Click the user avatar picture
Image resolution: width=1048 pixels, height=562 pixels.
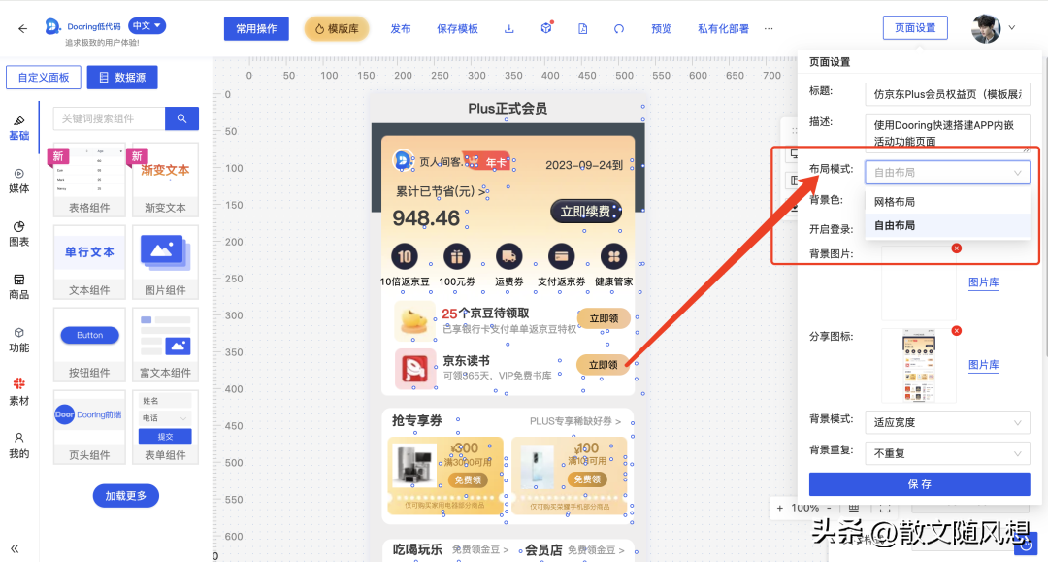[x=986, y=28]
